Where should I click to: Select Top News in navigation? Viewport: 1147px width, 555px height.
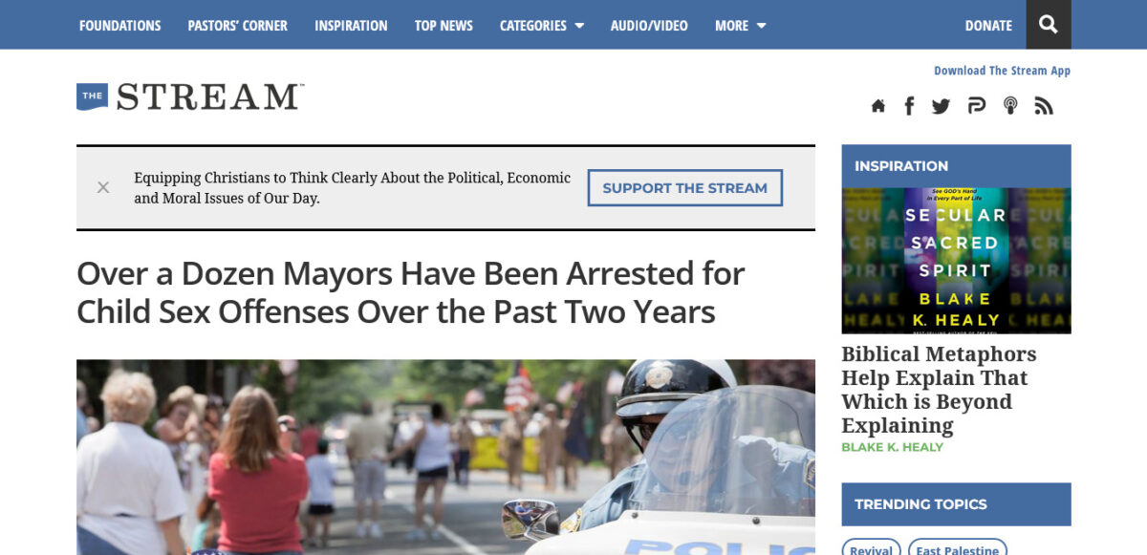(444, 26)
